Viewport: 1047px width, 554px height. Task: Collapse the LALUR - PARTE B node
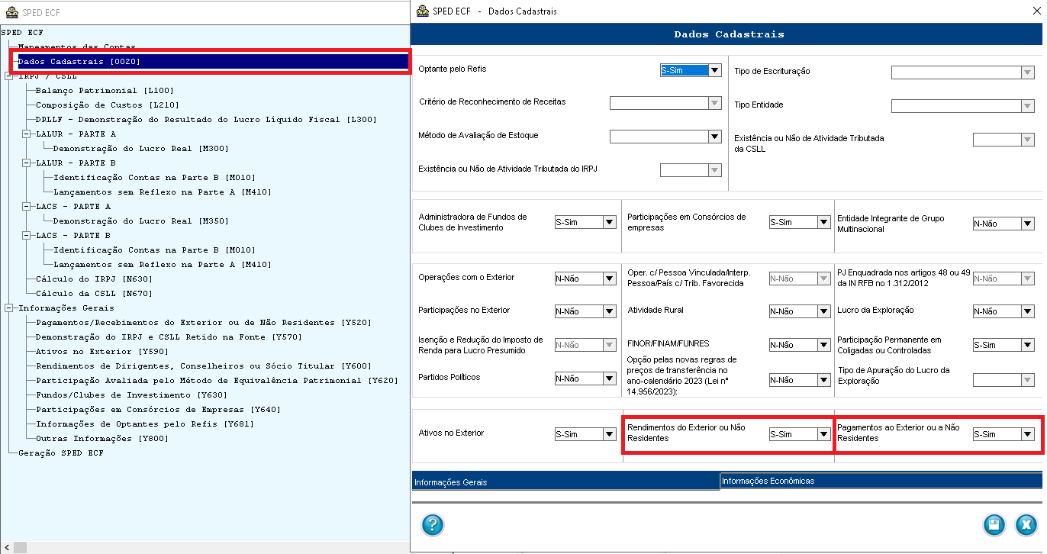pos(26,163)
